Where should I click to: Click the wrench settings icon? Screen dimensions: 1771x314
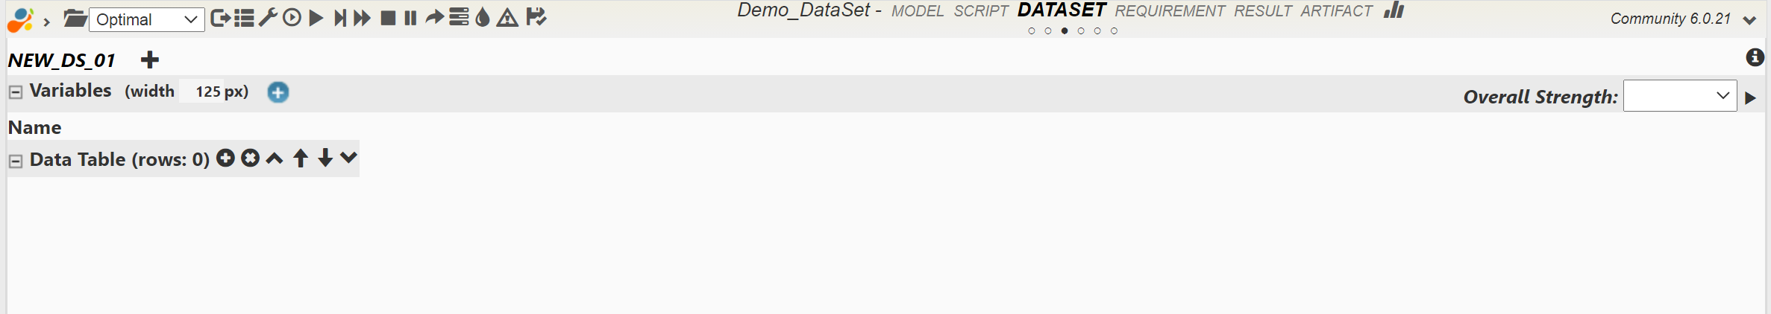[x=268, y=18]
